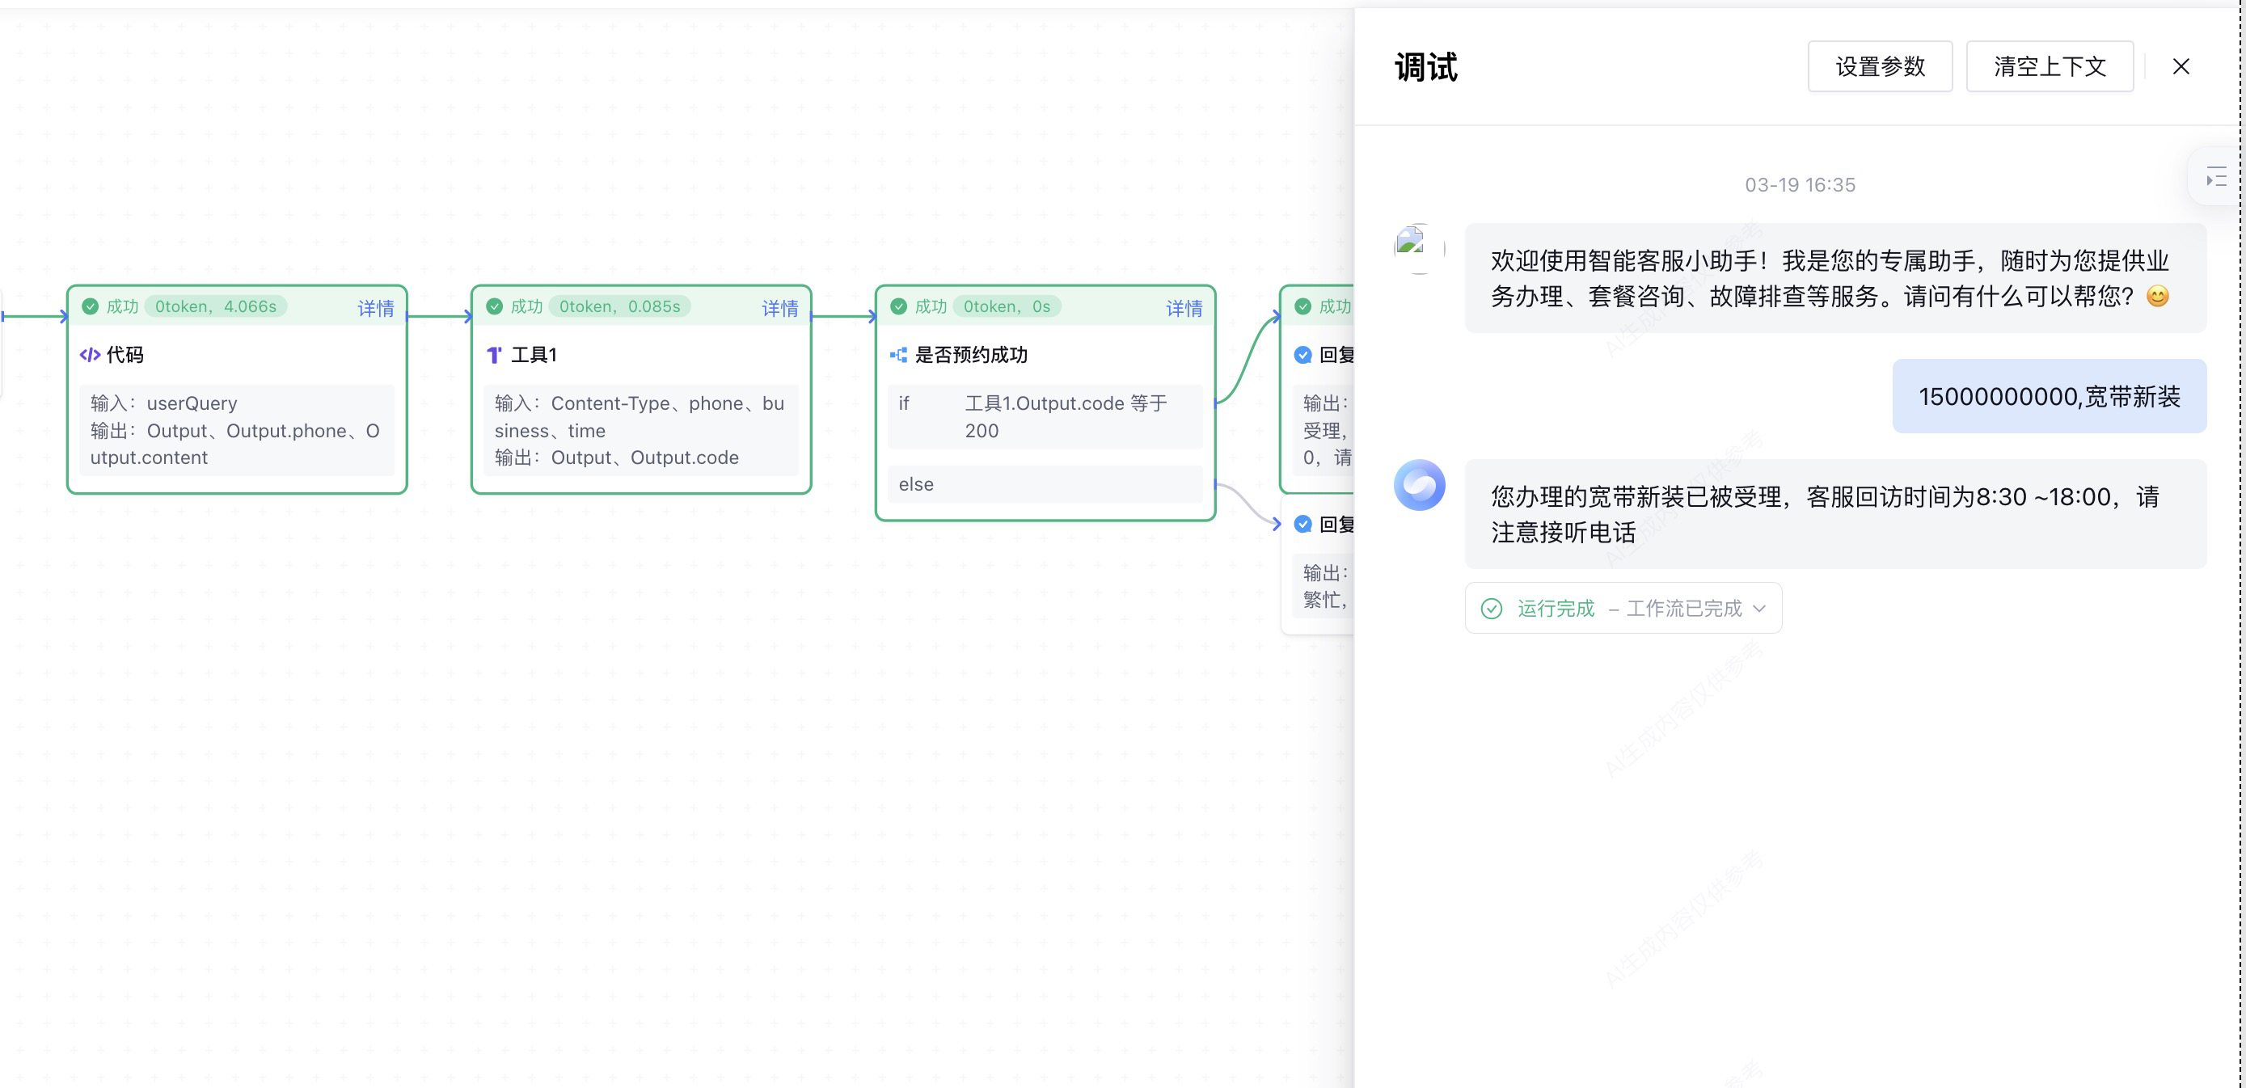Click the user message 15000000000,宽带新装
The image size is (2246, 1088).
click(x=2049, y=397)
